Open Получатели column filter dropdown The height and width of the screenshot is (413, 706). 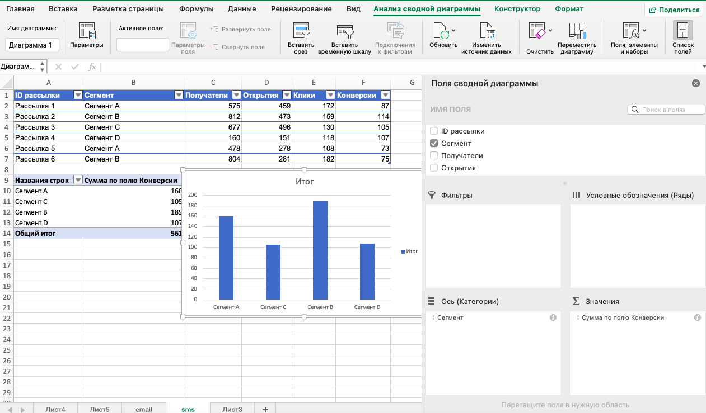[237, 95]
